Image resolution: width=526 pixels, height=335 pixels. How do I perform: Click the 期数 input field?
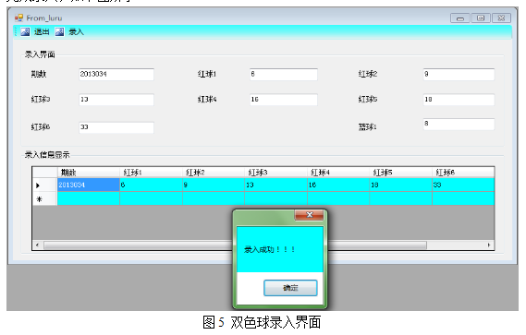(x=116, y=75)
